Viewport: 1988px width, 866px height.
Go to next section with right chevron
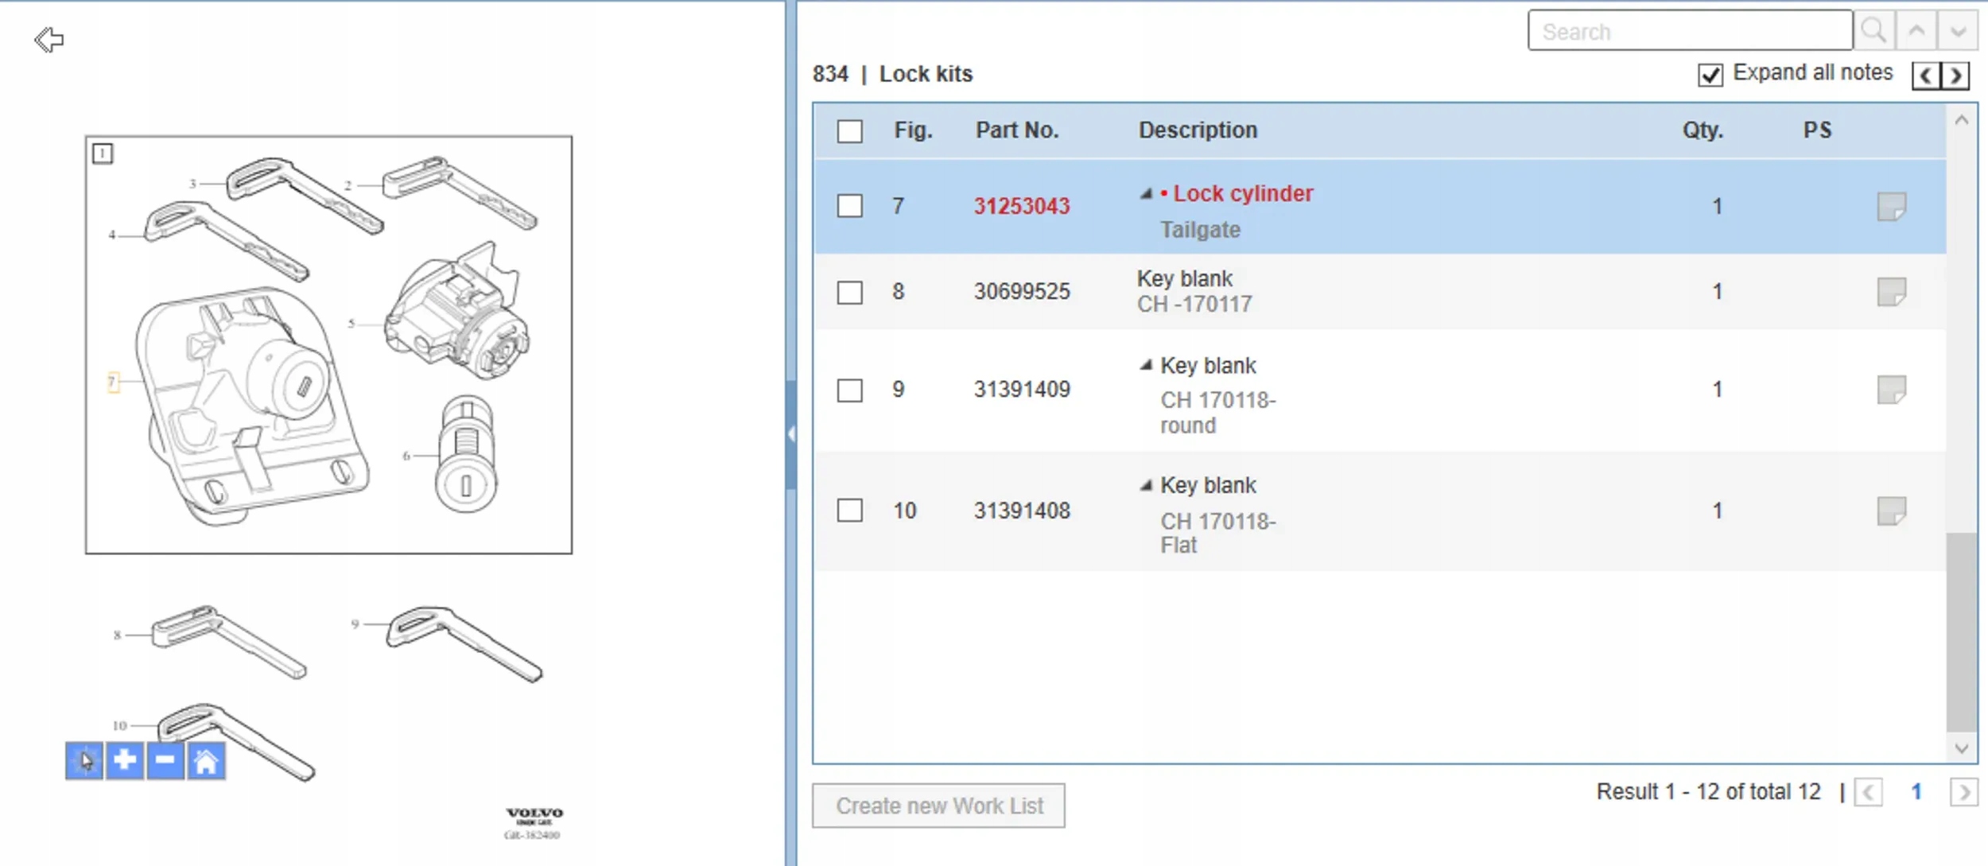point(1956,76)
